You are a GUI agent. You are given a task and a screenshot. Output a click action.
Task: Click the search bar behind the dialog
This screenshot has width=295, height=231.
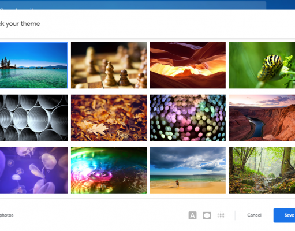click(133, 5)
